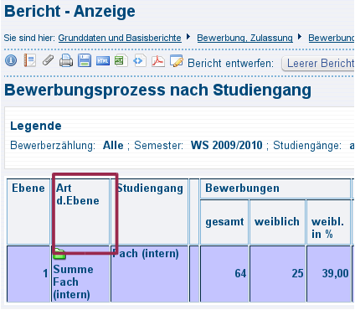This screenshot has height=310, width=355.
Task: Open the Bewerbung, Zulassung breadcrumb link
Action: pyautogui.click(x=244, y=38)
